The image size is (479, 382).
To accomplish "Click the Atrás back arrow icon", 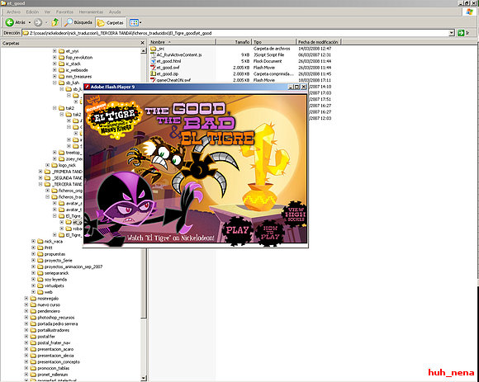I will [10, 22].
